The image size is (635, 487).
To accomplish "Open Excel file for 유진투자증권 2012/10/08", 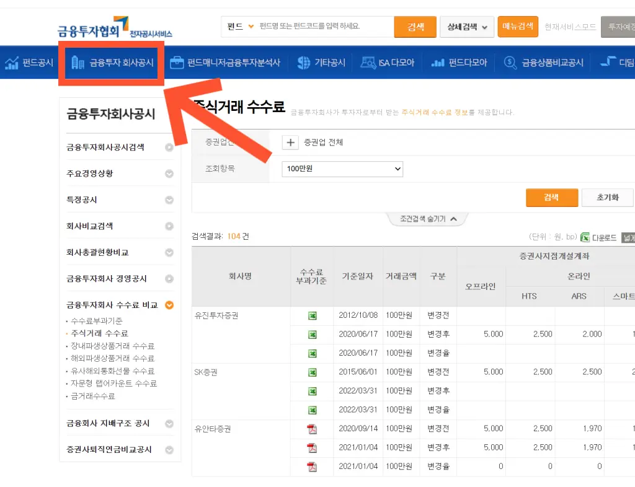I will coord(313,315).
